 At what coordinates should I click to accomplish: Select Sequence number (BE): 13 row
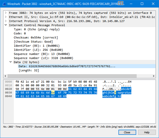pyautogui.click(x=42, y=54)
